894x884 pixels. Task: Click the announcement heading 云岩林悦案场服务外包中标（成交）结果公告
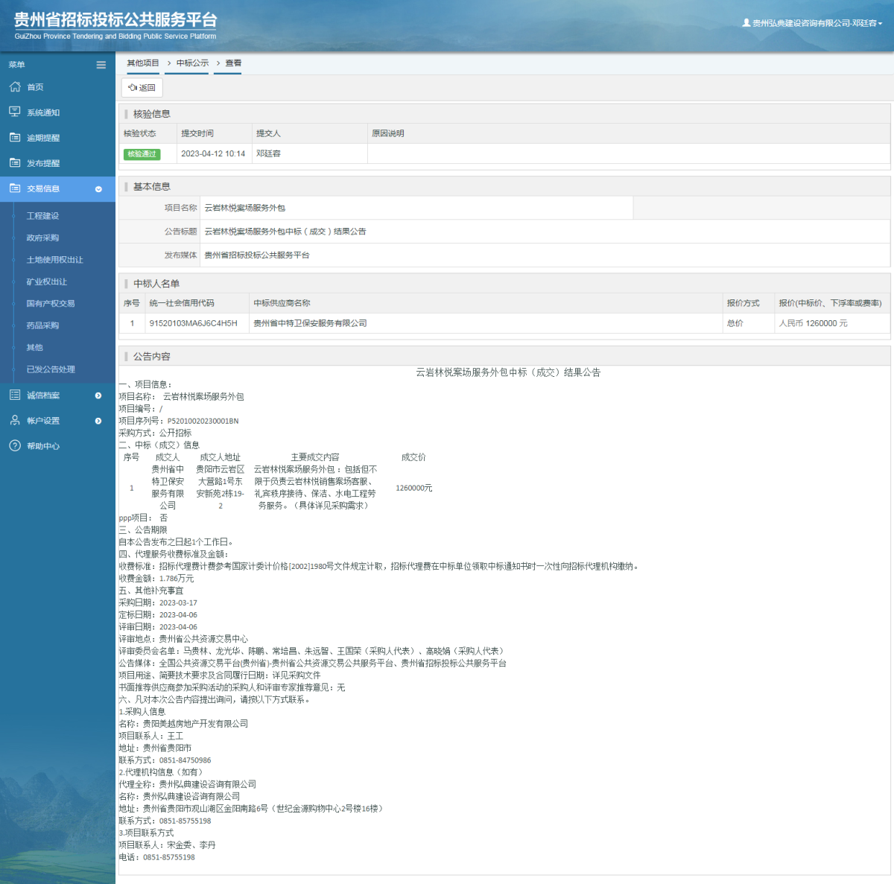[x=508, y=372]
